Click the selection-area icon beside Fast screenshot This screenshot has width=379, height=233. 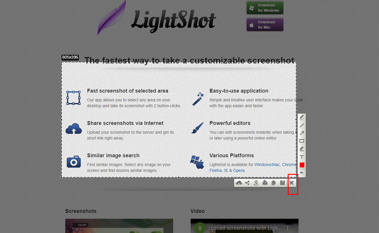73,98
